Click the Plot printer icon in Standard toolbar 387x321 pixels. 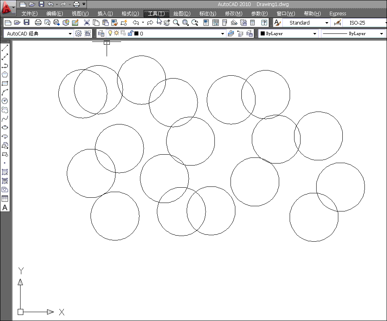pos(38,23)
